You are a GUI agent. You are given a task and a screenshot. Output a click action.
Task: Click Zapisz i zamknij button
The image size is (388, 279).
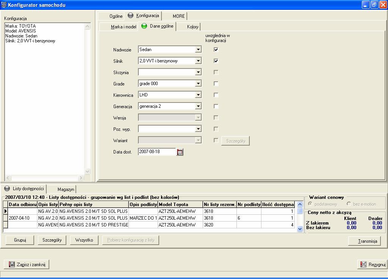point(27,264)
